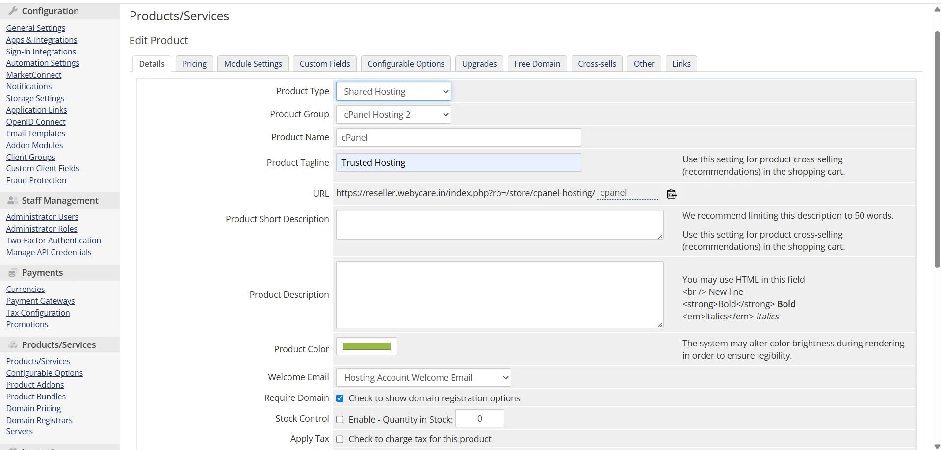Click the Product Tagline field
Screen dimensions: 941x450
click(459, 162)
